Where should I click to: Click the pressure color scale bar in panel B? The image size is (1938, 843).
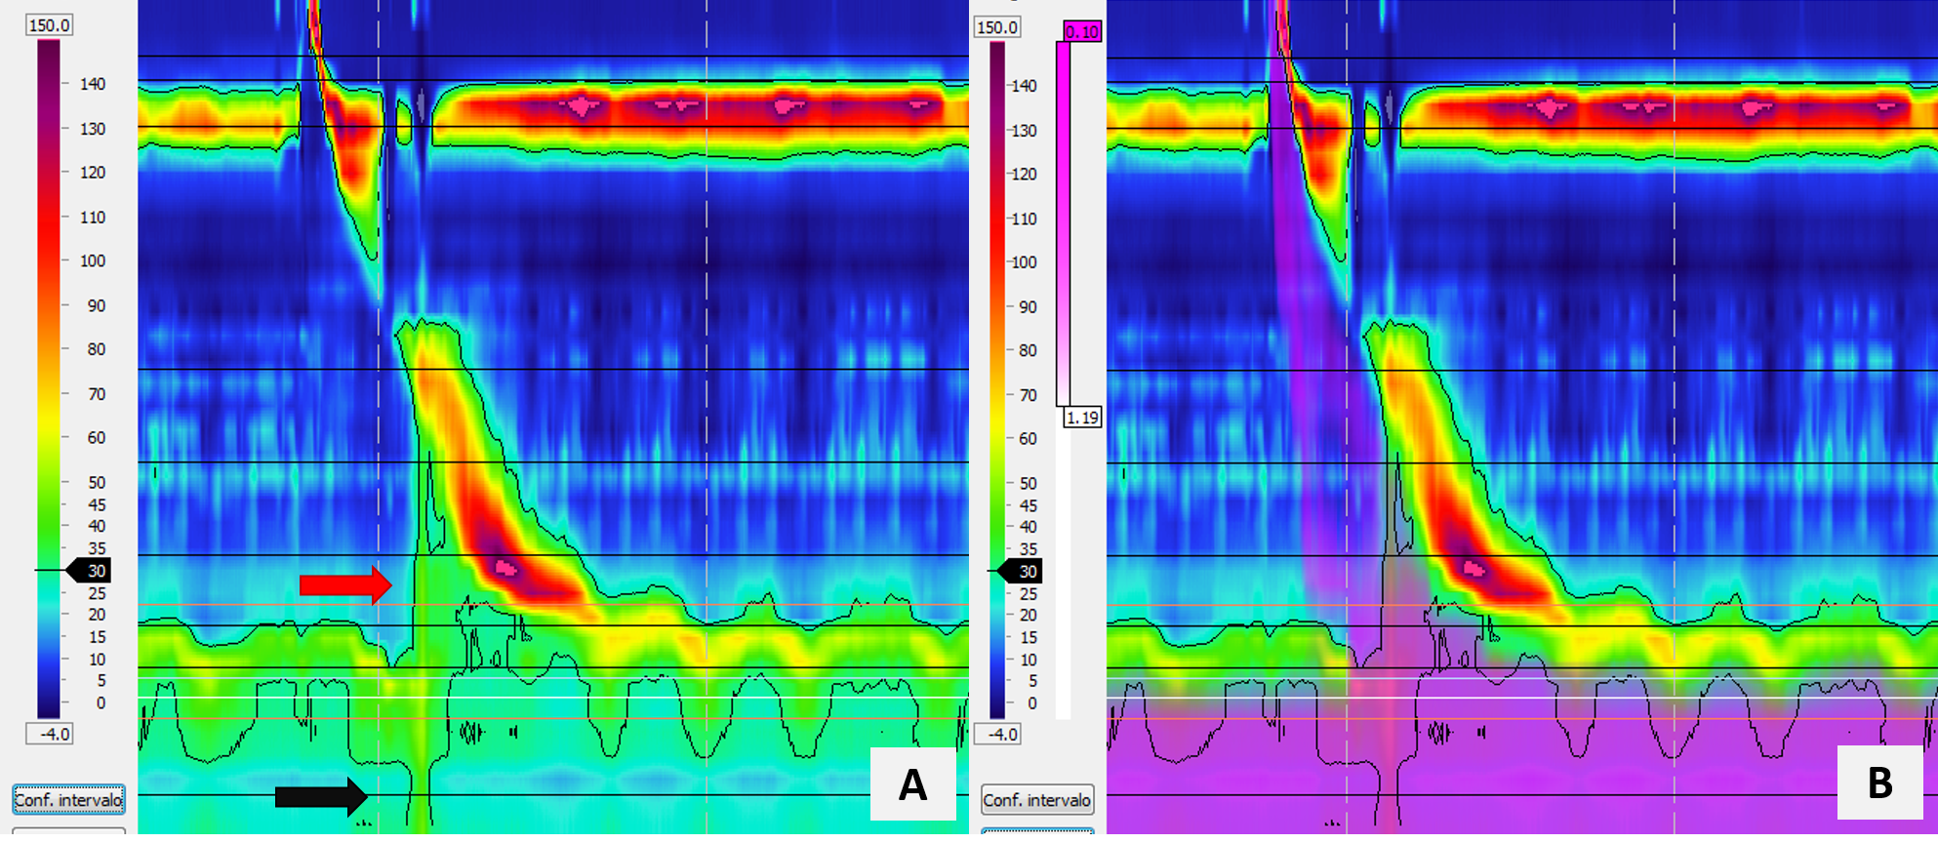[997, 379]
